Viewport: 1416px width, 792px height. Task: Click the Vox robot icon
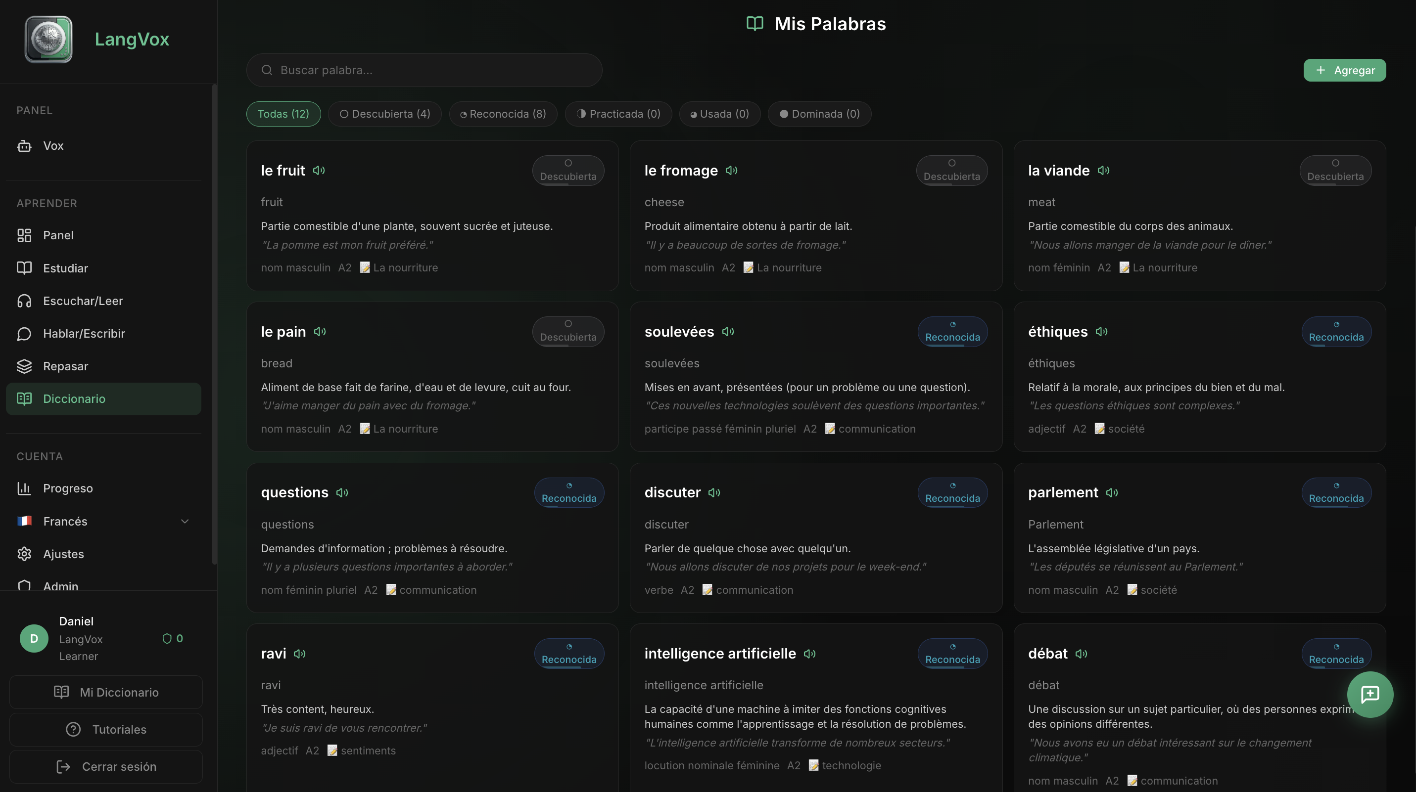tap(24, 145)
